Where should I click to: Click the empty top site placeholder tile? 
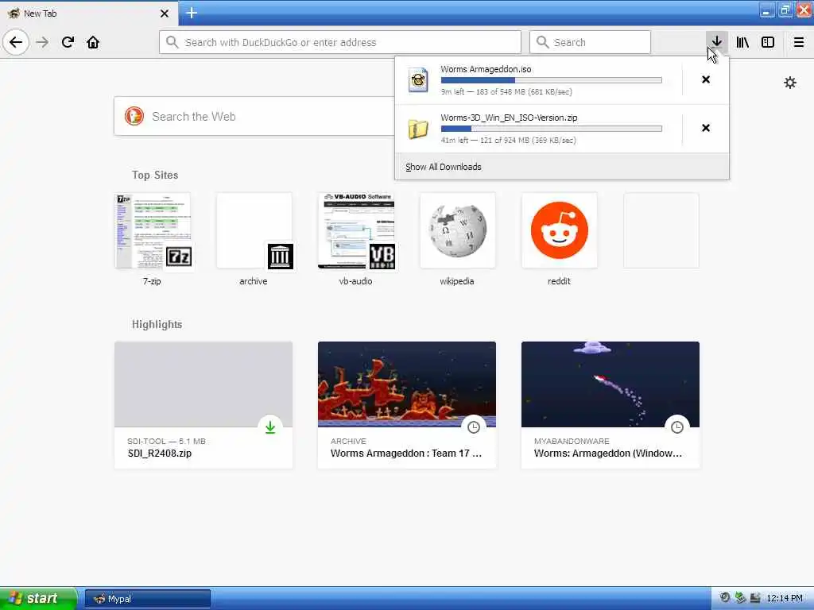661,231
